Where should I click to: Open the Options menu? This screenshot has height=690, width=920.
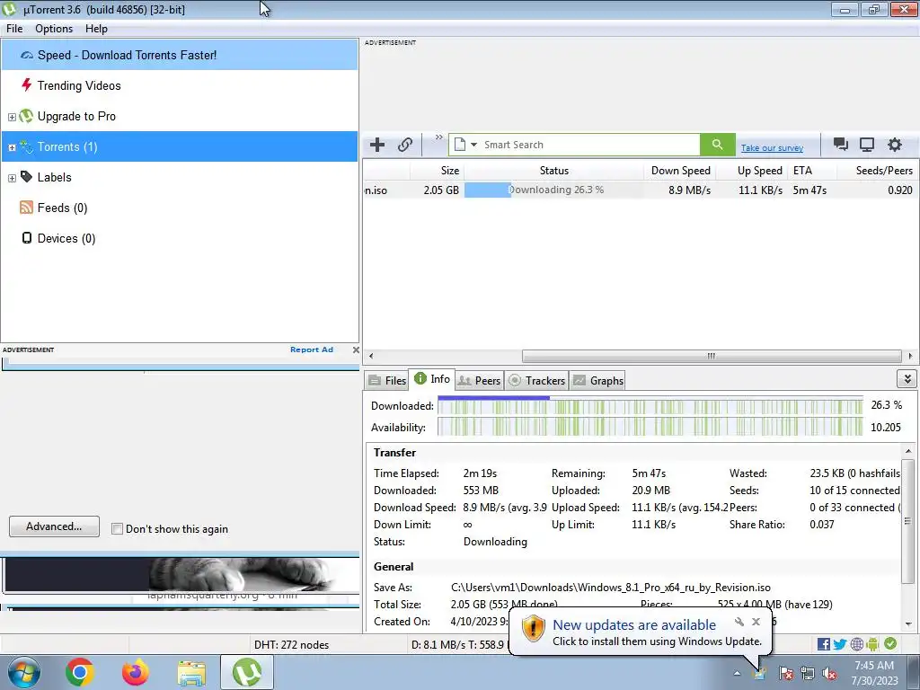(x=54, y=29)
